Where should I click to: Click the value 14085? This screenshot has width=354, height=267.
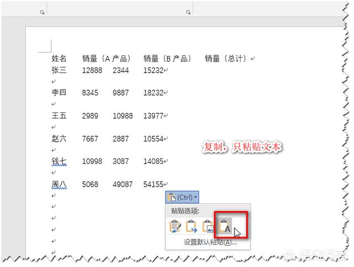click(153, 161)
